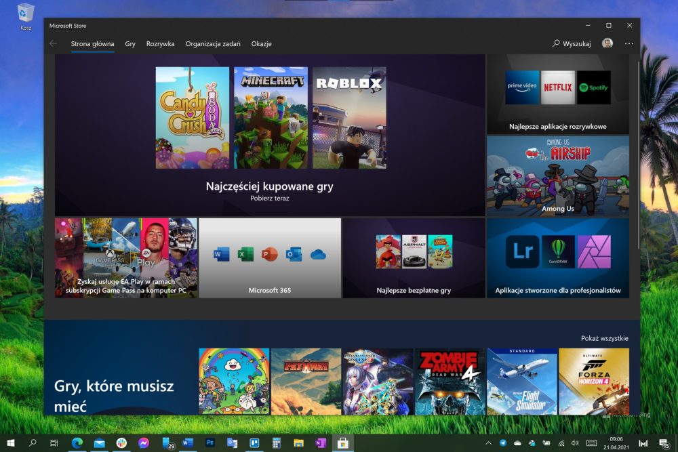Open the Roblox game tile
The width and height of the screenshot is (678, 452).
[349, 117]
